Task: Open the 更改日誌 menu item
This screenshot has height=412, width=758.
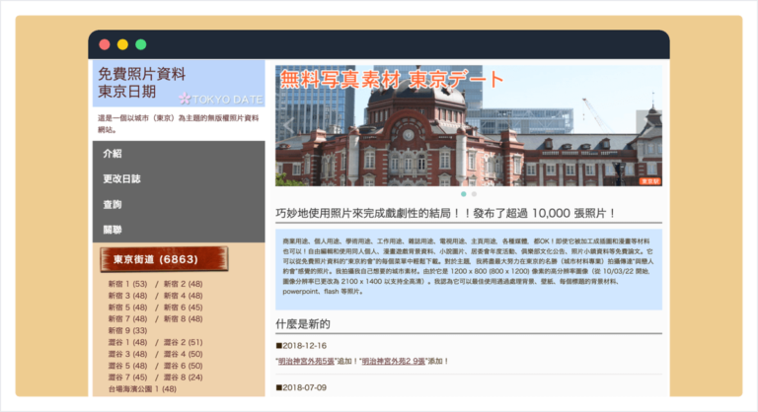Action: tap(179, 178)
